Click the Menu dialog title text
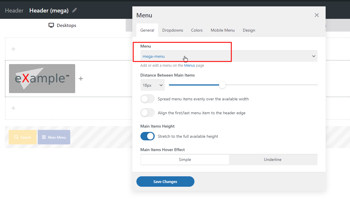Screen dimensions: 350x214 coord(144,15)
